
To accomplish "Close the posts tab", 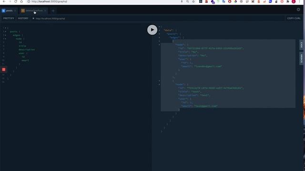I will pyautogui.click(x=15, y=10).
